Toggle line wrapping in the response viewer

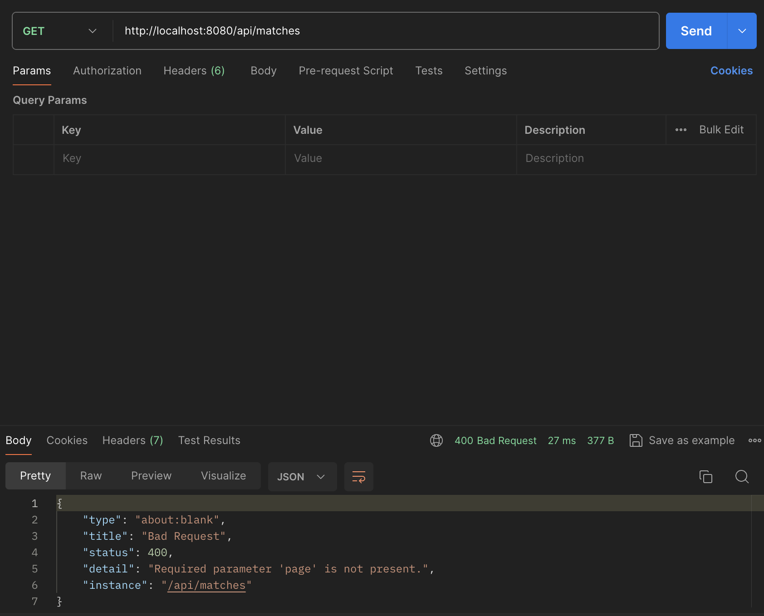click(x=358, y=477)
